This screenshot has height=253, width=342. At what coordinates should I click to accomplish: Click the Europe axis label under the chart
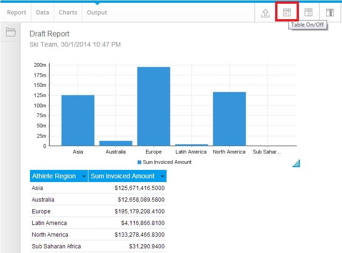(153, 152)
